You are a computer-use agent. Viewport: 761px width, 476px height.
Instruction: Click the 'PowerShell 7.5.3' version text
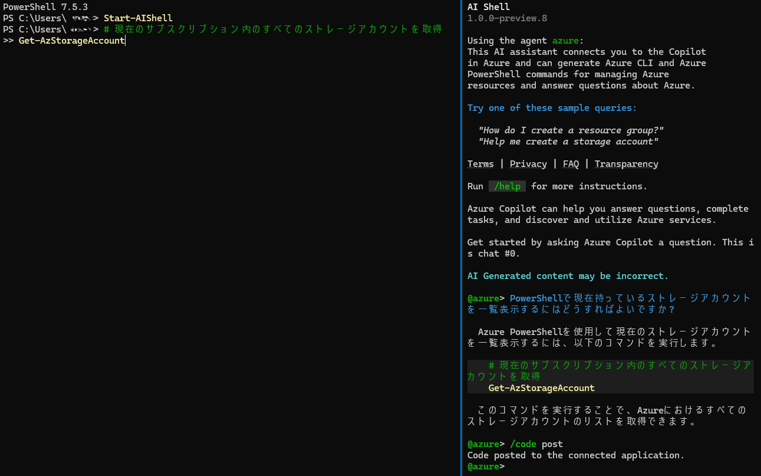click(45, 7)
